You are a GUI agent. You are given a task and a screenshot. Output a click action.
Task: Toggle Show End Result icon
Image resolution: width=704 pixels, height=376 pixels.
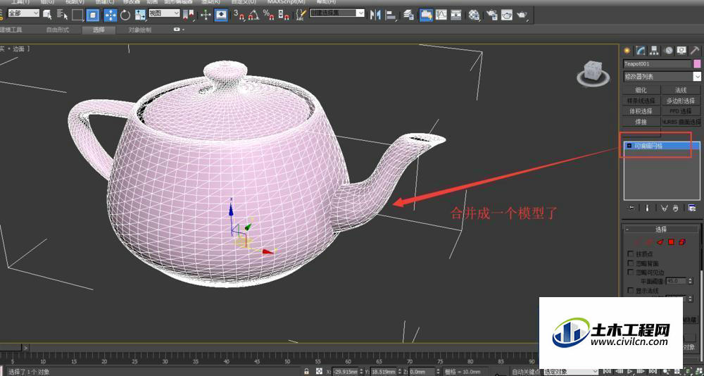(647, 208)
